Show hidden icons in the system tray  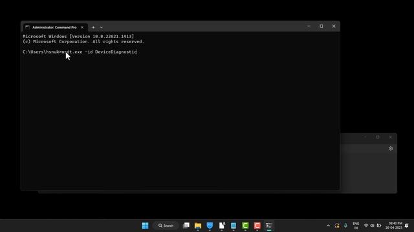pyautogui.click(x=328, y=226)
